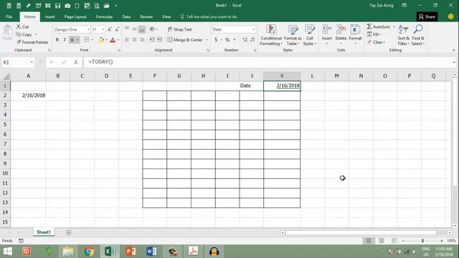Open Word from the taskbar
Screen dimensions: 459x258
coord(151,252)
